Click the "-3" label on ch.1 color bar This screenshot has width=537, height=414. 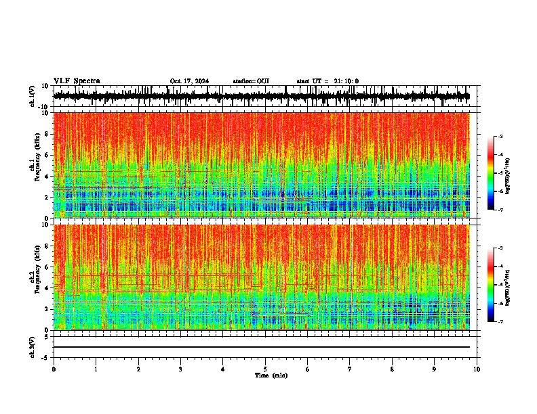coord(500,136)
